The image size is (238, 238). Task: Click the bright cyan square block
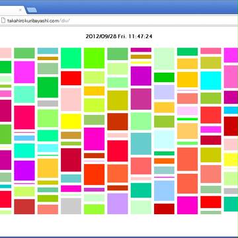211,81
